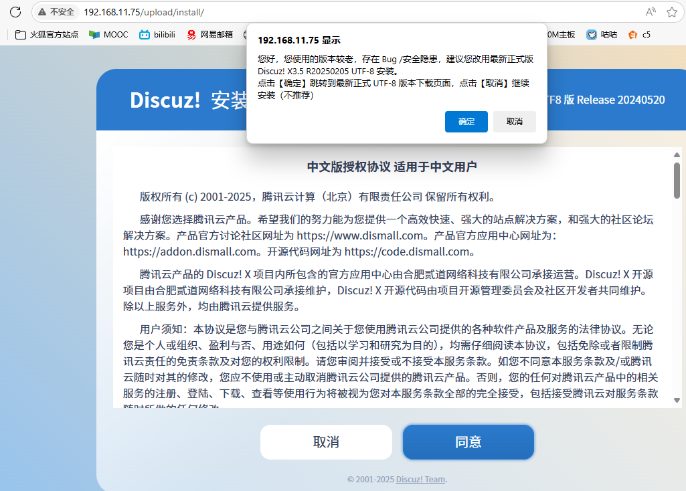This screenshot has width=686, height=491.
Task: Confirm the dialog with the 确定 button
Action: (466, 122)
